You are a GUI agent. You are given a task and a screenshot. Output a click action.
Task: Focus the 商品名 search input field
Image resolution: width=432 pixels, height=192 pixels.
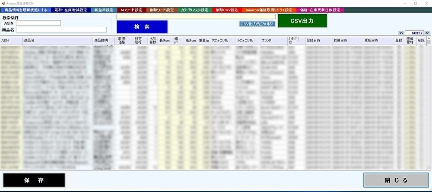pyautogui.click(x=61, y=29)
